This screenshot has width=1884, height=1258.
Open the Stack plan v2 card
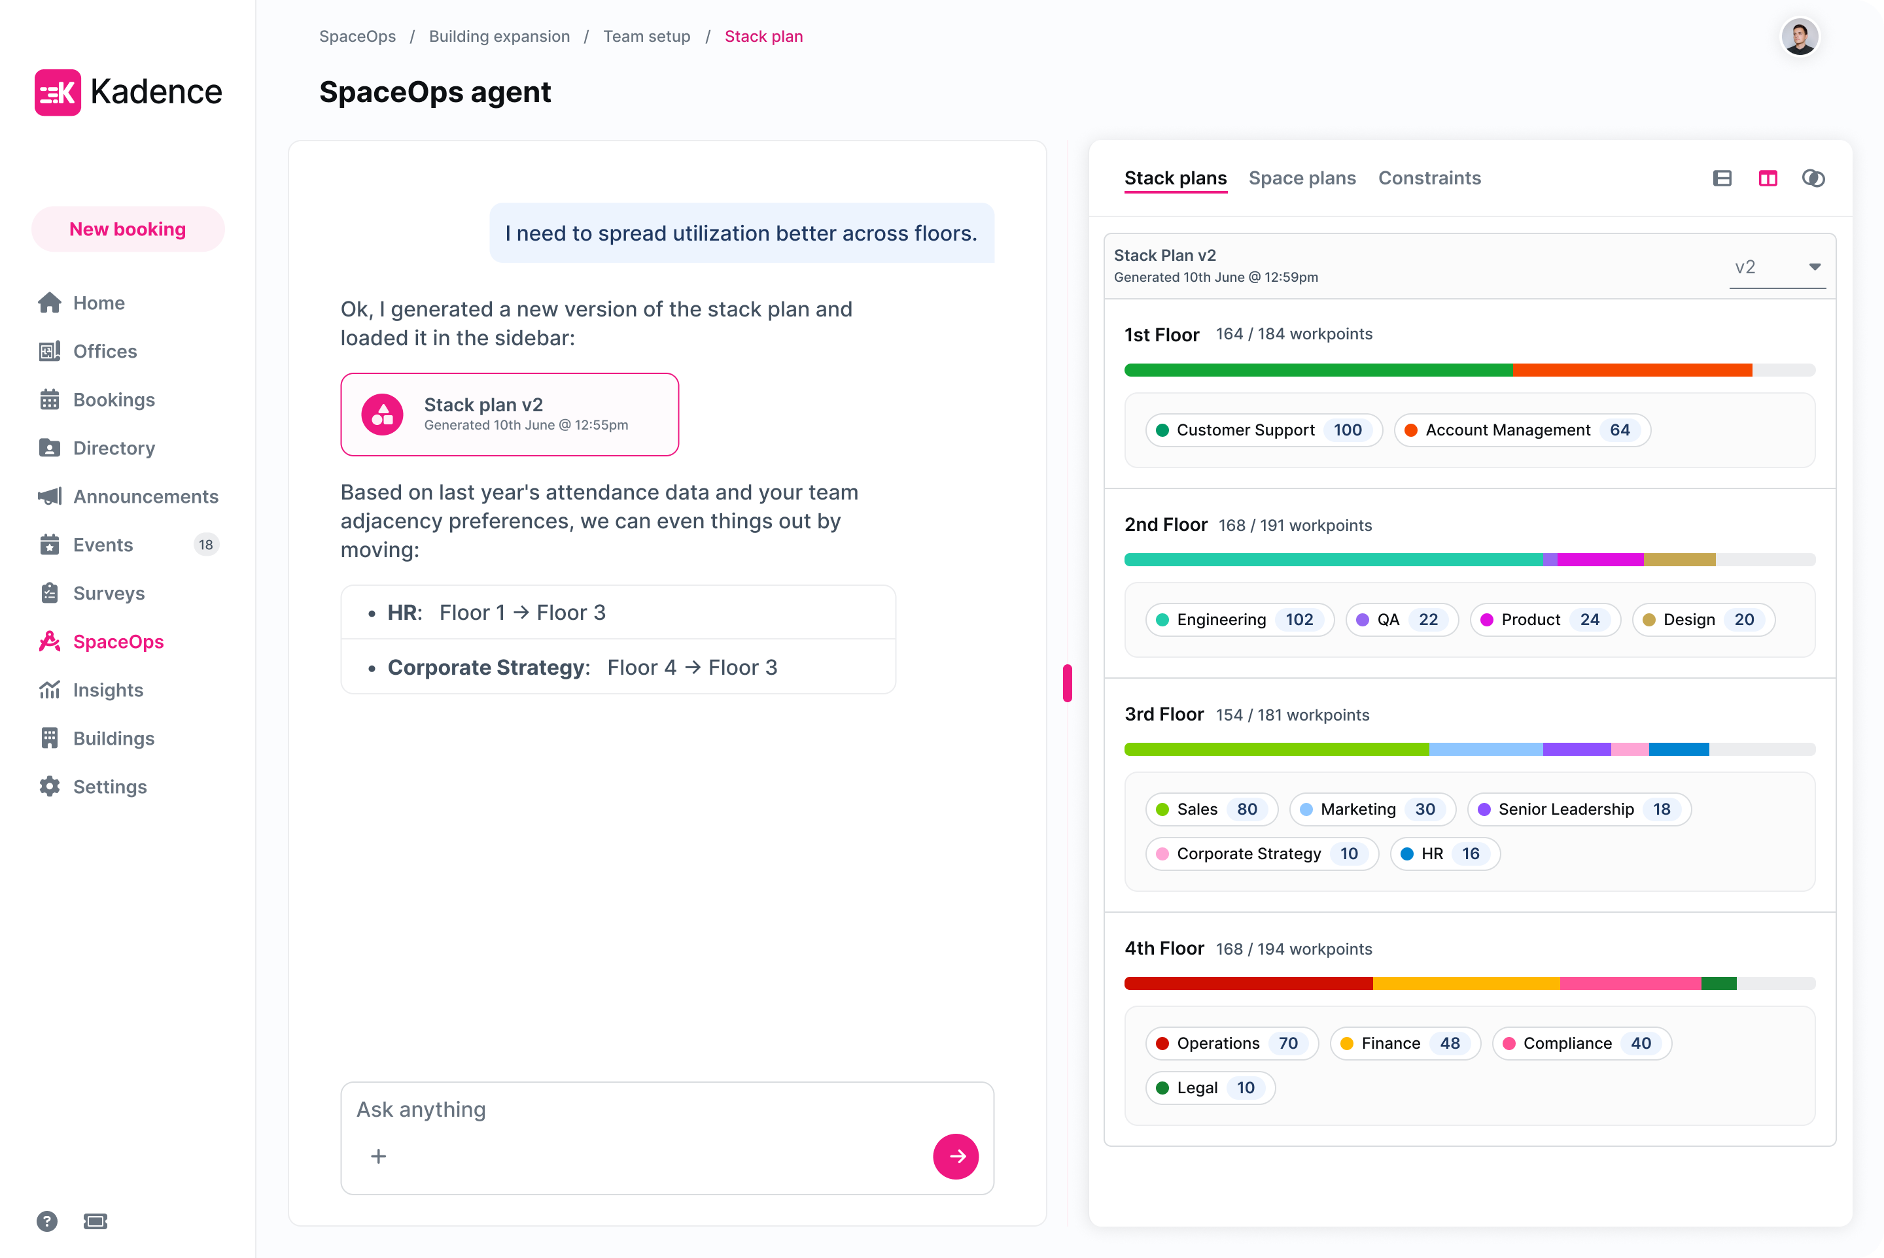tap(510, 414)
